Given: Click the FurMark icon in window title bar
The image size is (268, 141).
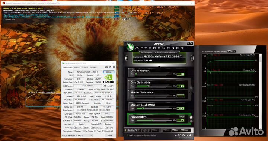Looking at the screenshot, I should pos(3,3).
